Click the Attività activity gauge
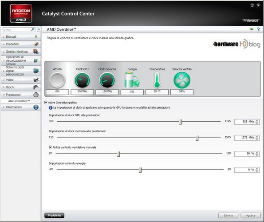The image size is (264, 222). coord(57,80)
